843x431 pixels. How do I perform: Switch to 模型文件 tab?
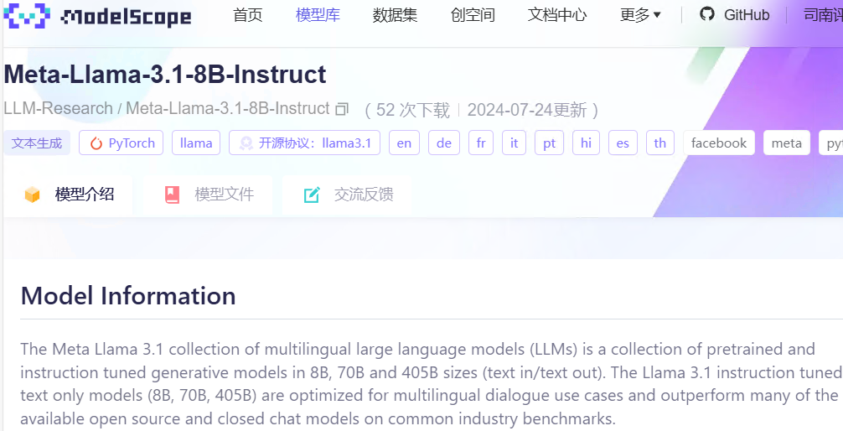(x=208, y=195)
